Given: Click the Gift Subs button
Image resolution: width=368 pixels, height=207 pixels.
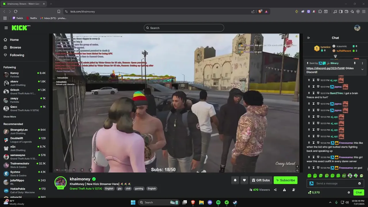Looking at the screenshot, I should pos(261,180).
